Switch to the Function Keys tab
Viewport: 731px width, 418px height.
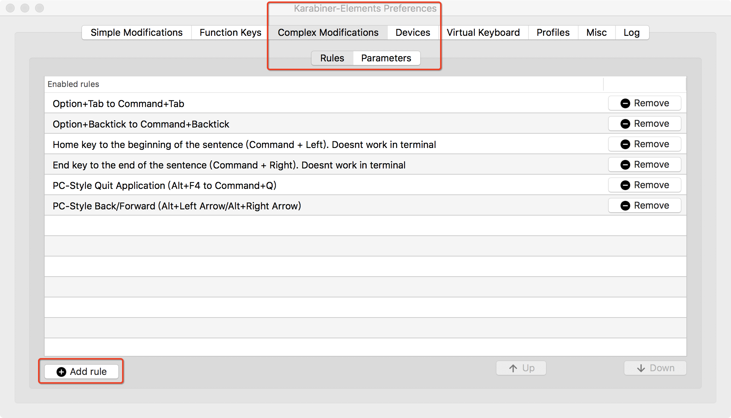click(x=230, y=33)
